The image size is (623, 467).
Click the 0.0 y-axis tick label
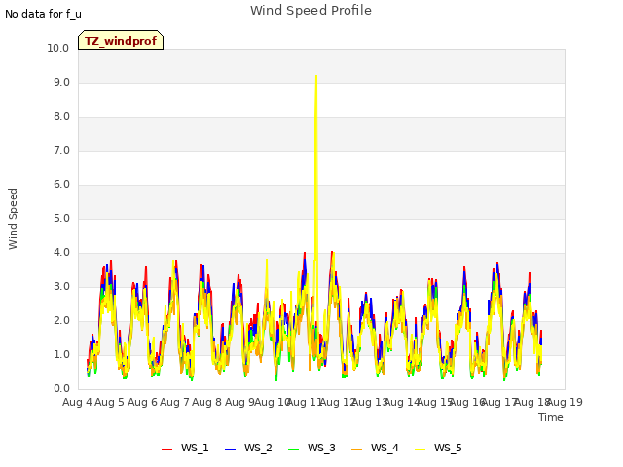coord(61,389)
